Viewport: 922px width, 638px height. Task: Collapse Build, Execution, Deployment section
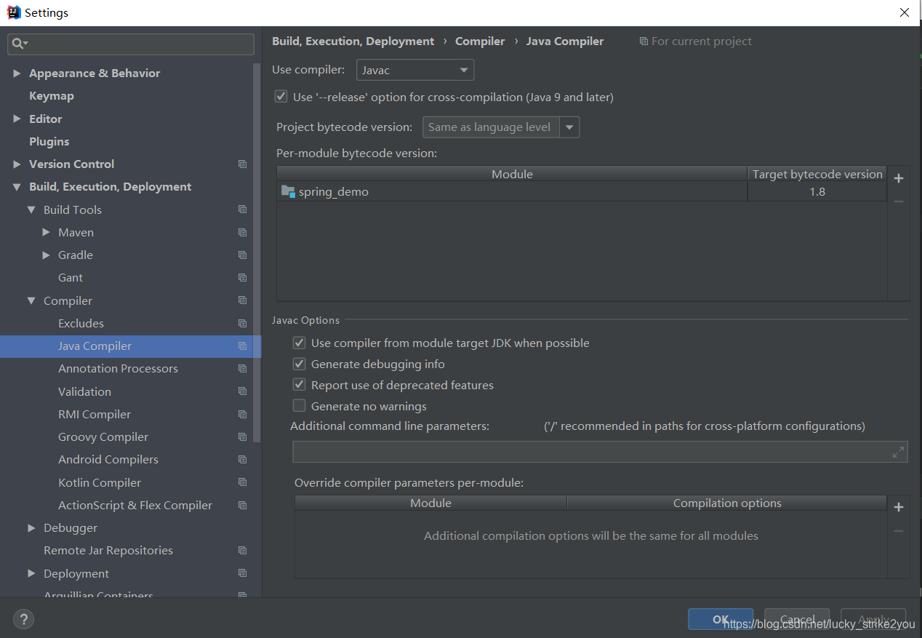[x=17, y=187]
